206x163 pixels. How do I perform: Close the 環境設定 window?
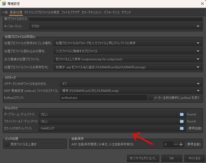click(x=202, y=4)
